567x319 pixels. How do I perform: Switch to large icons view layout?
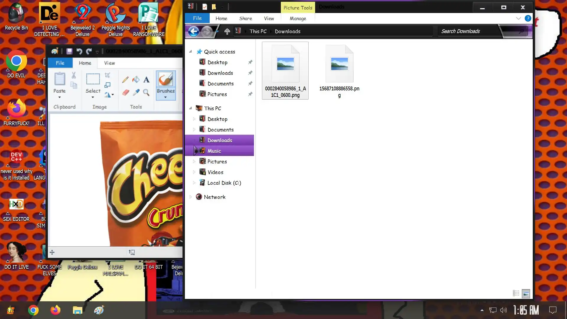click(x=526, y=293)
